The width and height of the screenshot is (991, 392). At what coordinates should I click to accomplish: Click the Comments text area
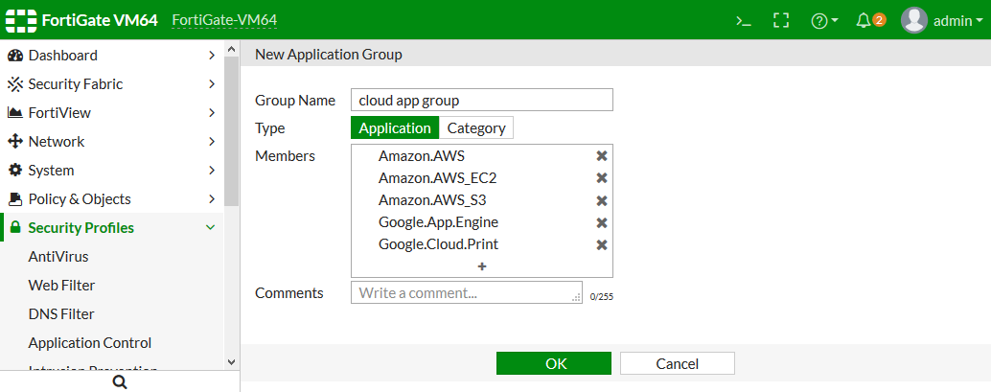click(467, 292)
